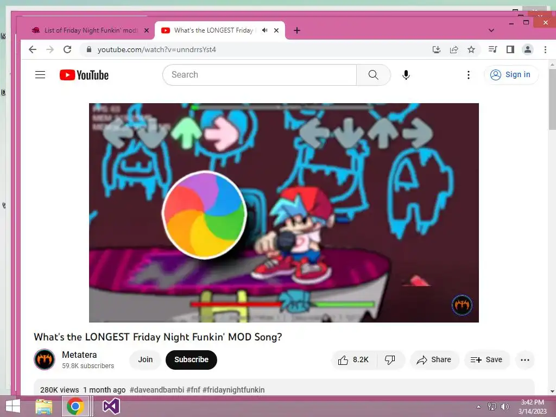Click the video title text
The image size is (556, 417).
pyautogui.click(x=158, y=337)
